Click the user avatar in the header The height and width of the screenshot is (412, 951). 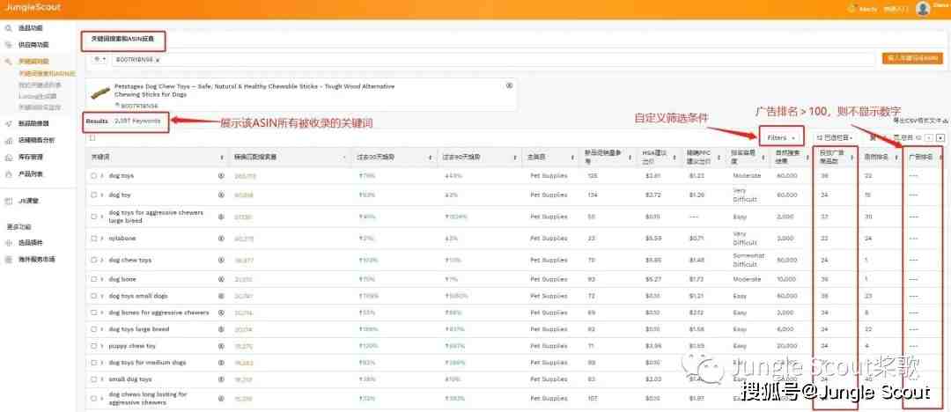coord(923,9)
